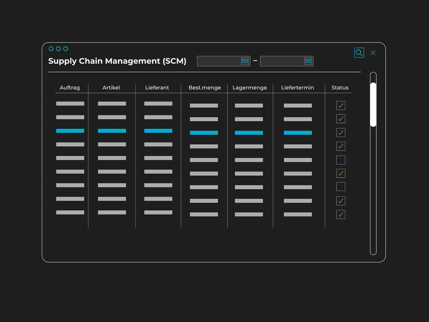Sort by the Auftrag column header
This screenshot has width=429, height=322.
pyautogui.click(x=70, y=88)
